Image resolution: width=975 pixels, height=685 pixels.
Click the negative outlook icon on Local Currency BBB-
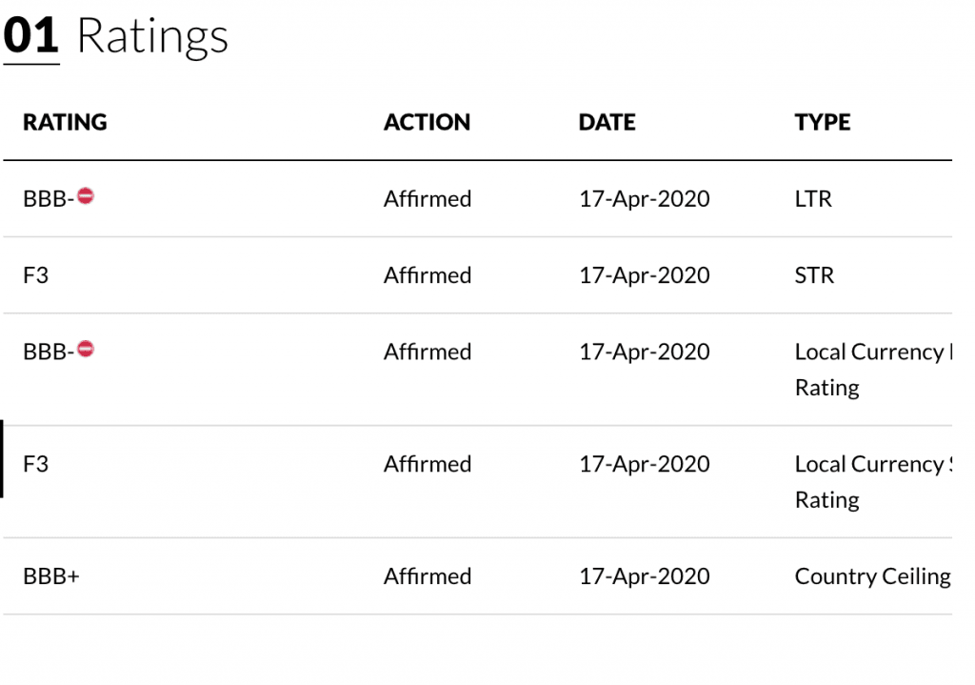[x=86, y=349]
